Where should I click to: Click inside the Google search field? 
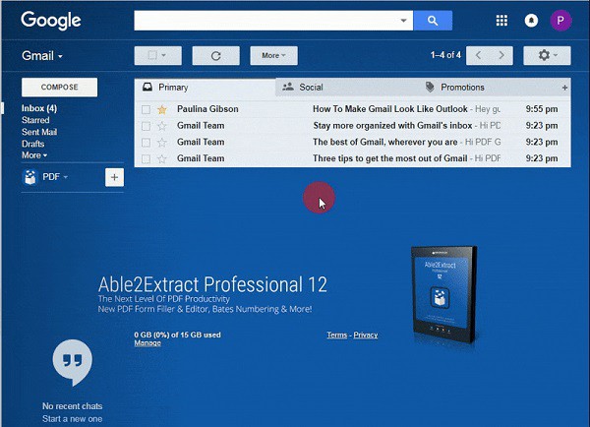[265, 21]
